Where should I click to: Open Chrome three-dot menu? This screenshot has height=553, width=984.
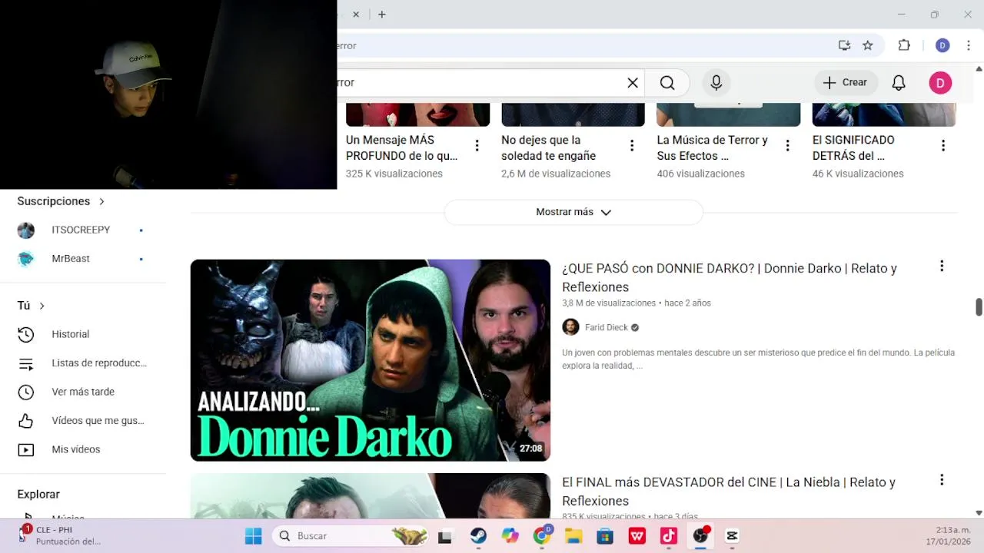969,45
